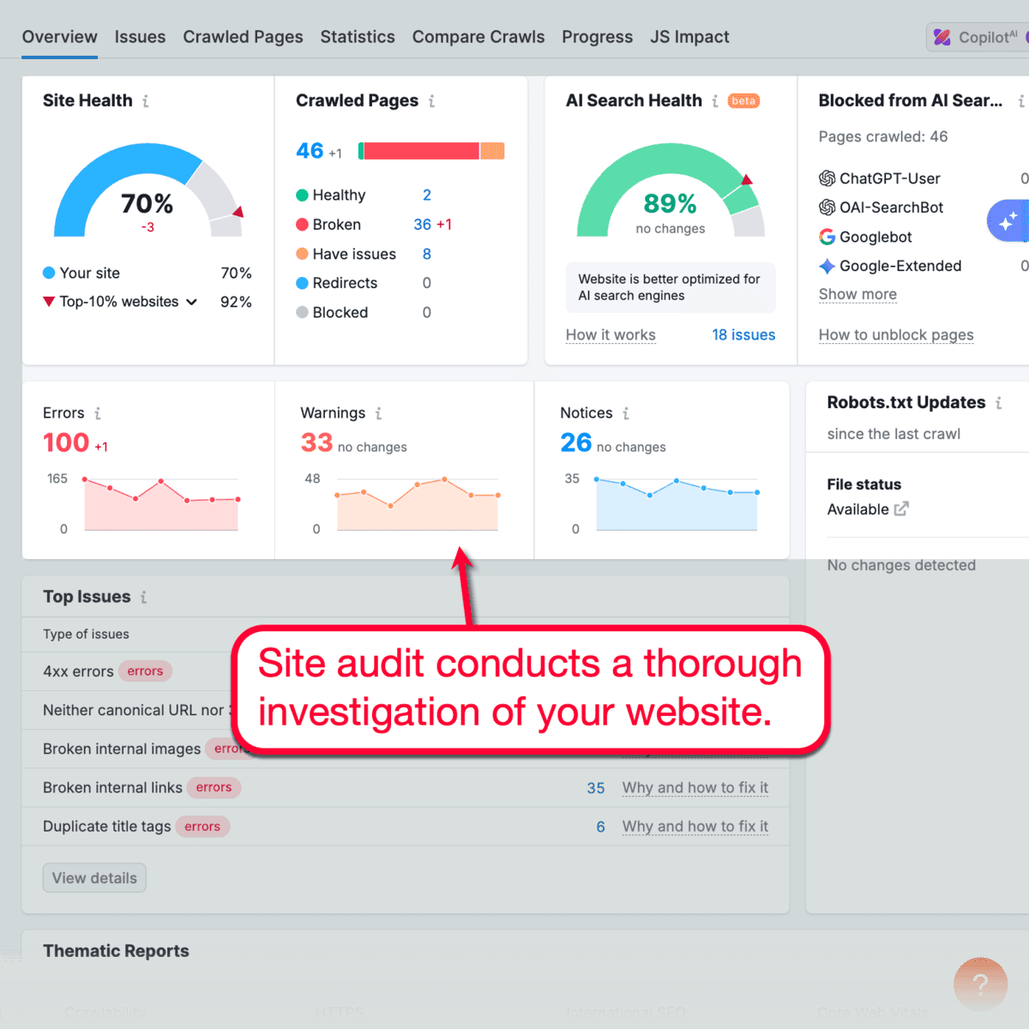This screenshot has width=1029, height=1029.
Task: Click the View details button
Action: pyautogui.click(x=94, y=877)
